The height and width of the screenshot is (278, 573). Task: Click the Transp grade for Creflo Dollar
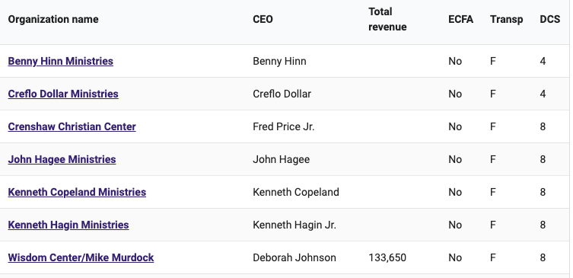[x=493, y=94]
